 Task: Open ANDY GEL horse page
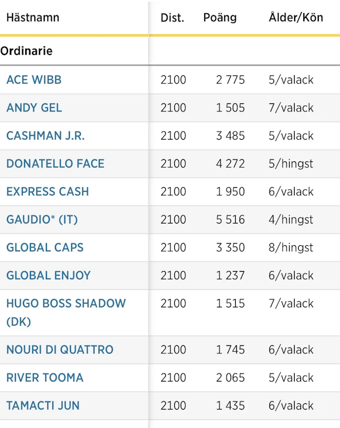pyautogui.click(x=34, y=108)
